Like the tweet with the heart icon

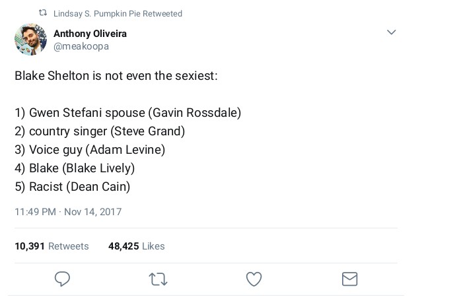(x=254, y=279)
